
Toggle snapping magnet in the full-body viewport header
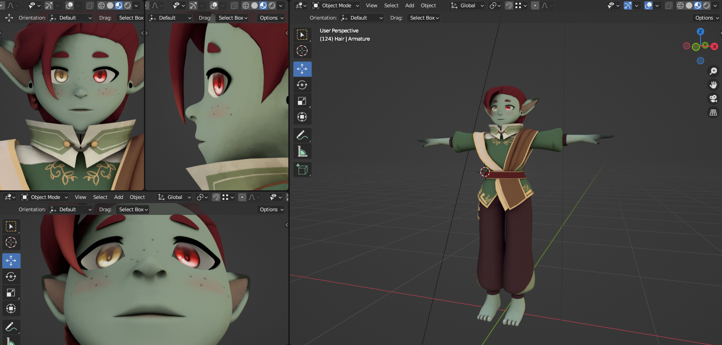[x=509, y=5]
